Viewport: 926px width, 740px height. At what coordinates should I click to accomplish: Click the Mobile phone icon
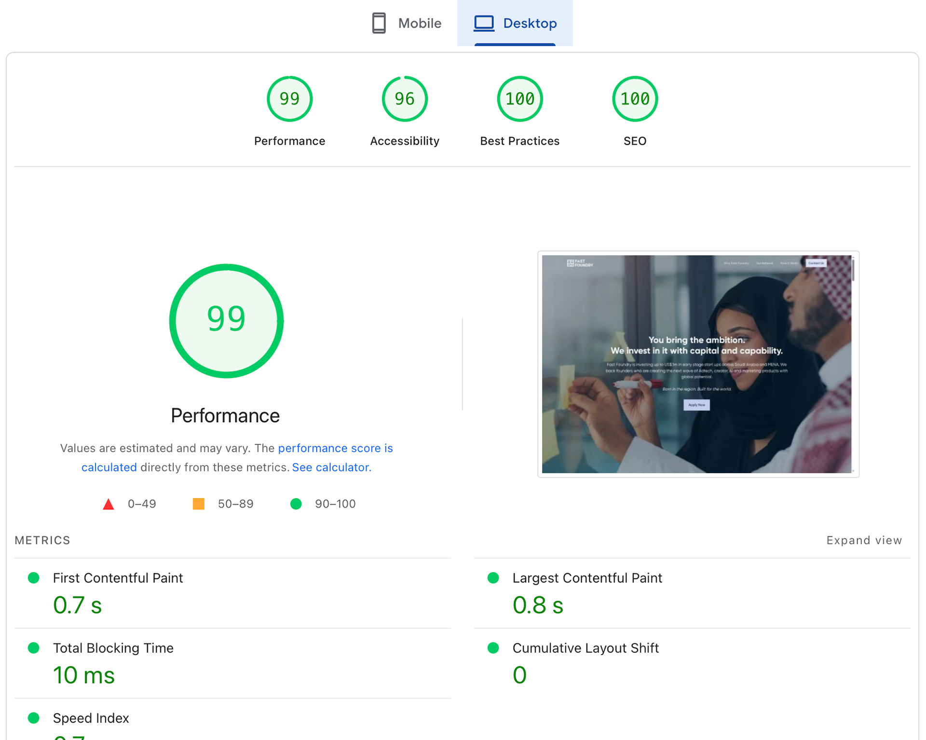379,23
